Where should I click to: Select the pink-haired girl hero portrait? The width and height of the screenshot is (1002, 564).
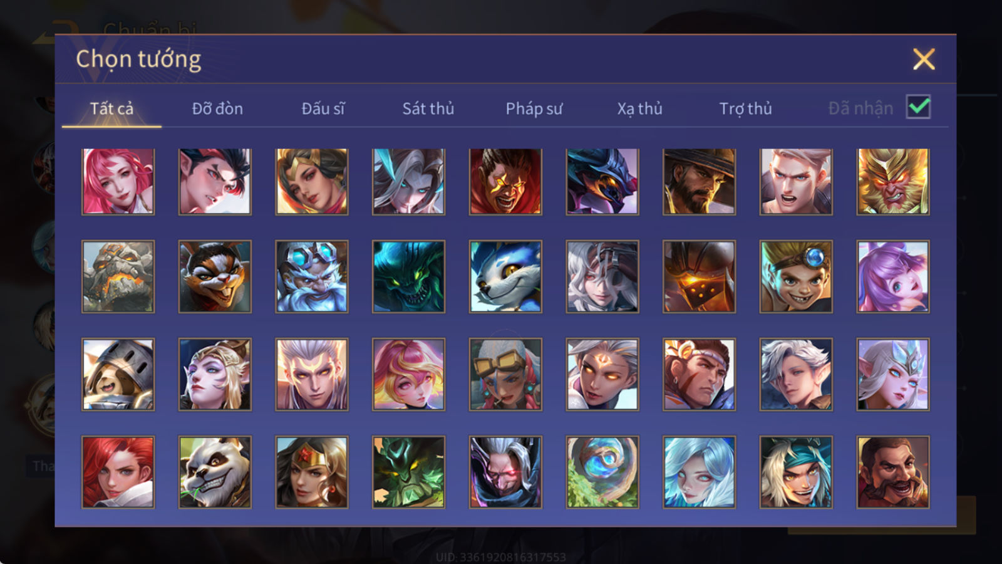click(118, 182)
